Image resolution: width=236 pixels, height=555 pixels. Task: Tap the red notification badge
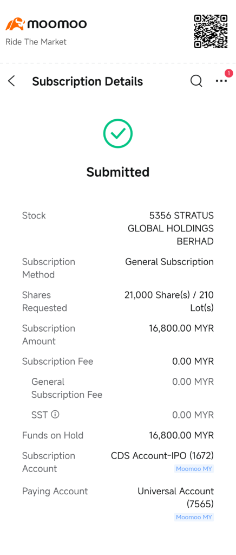point(229,73)
